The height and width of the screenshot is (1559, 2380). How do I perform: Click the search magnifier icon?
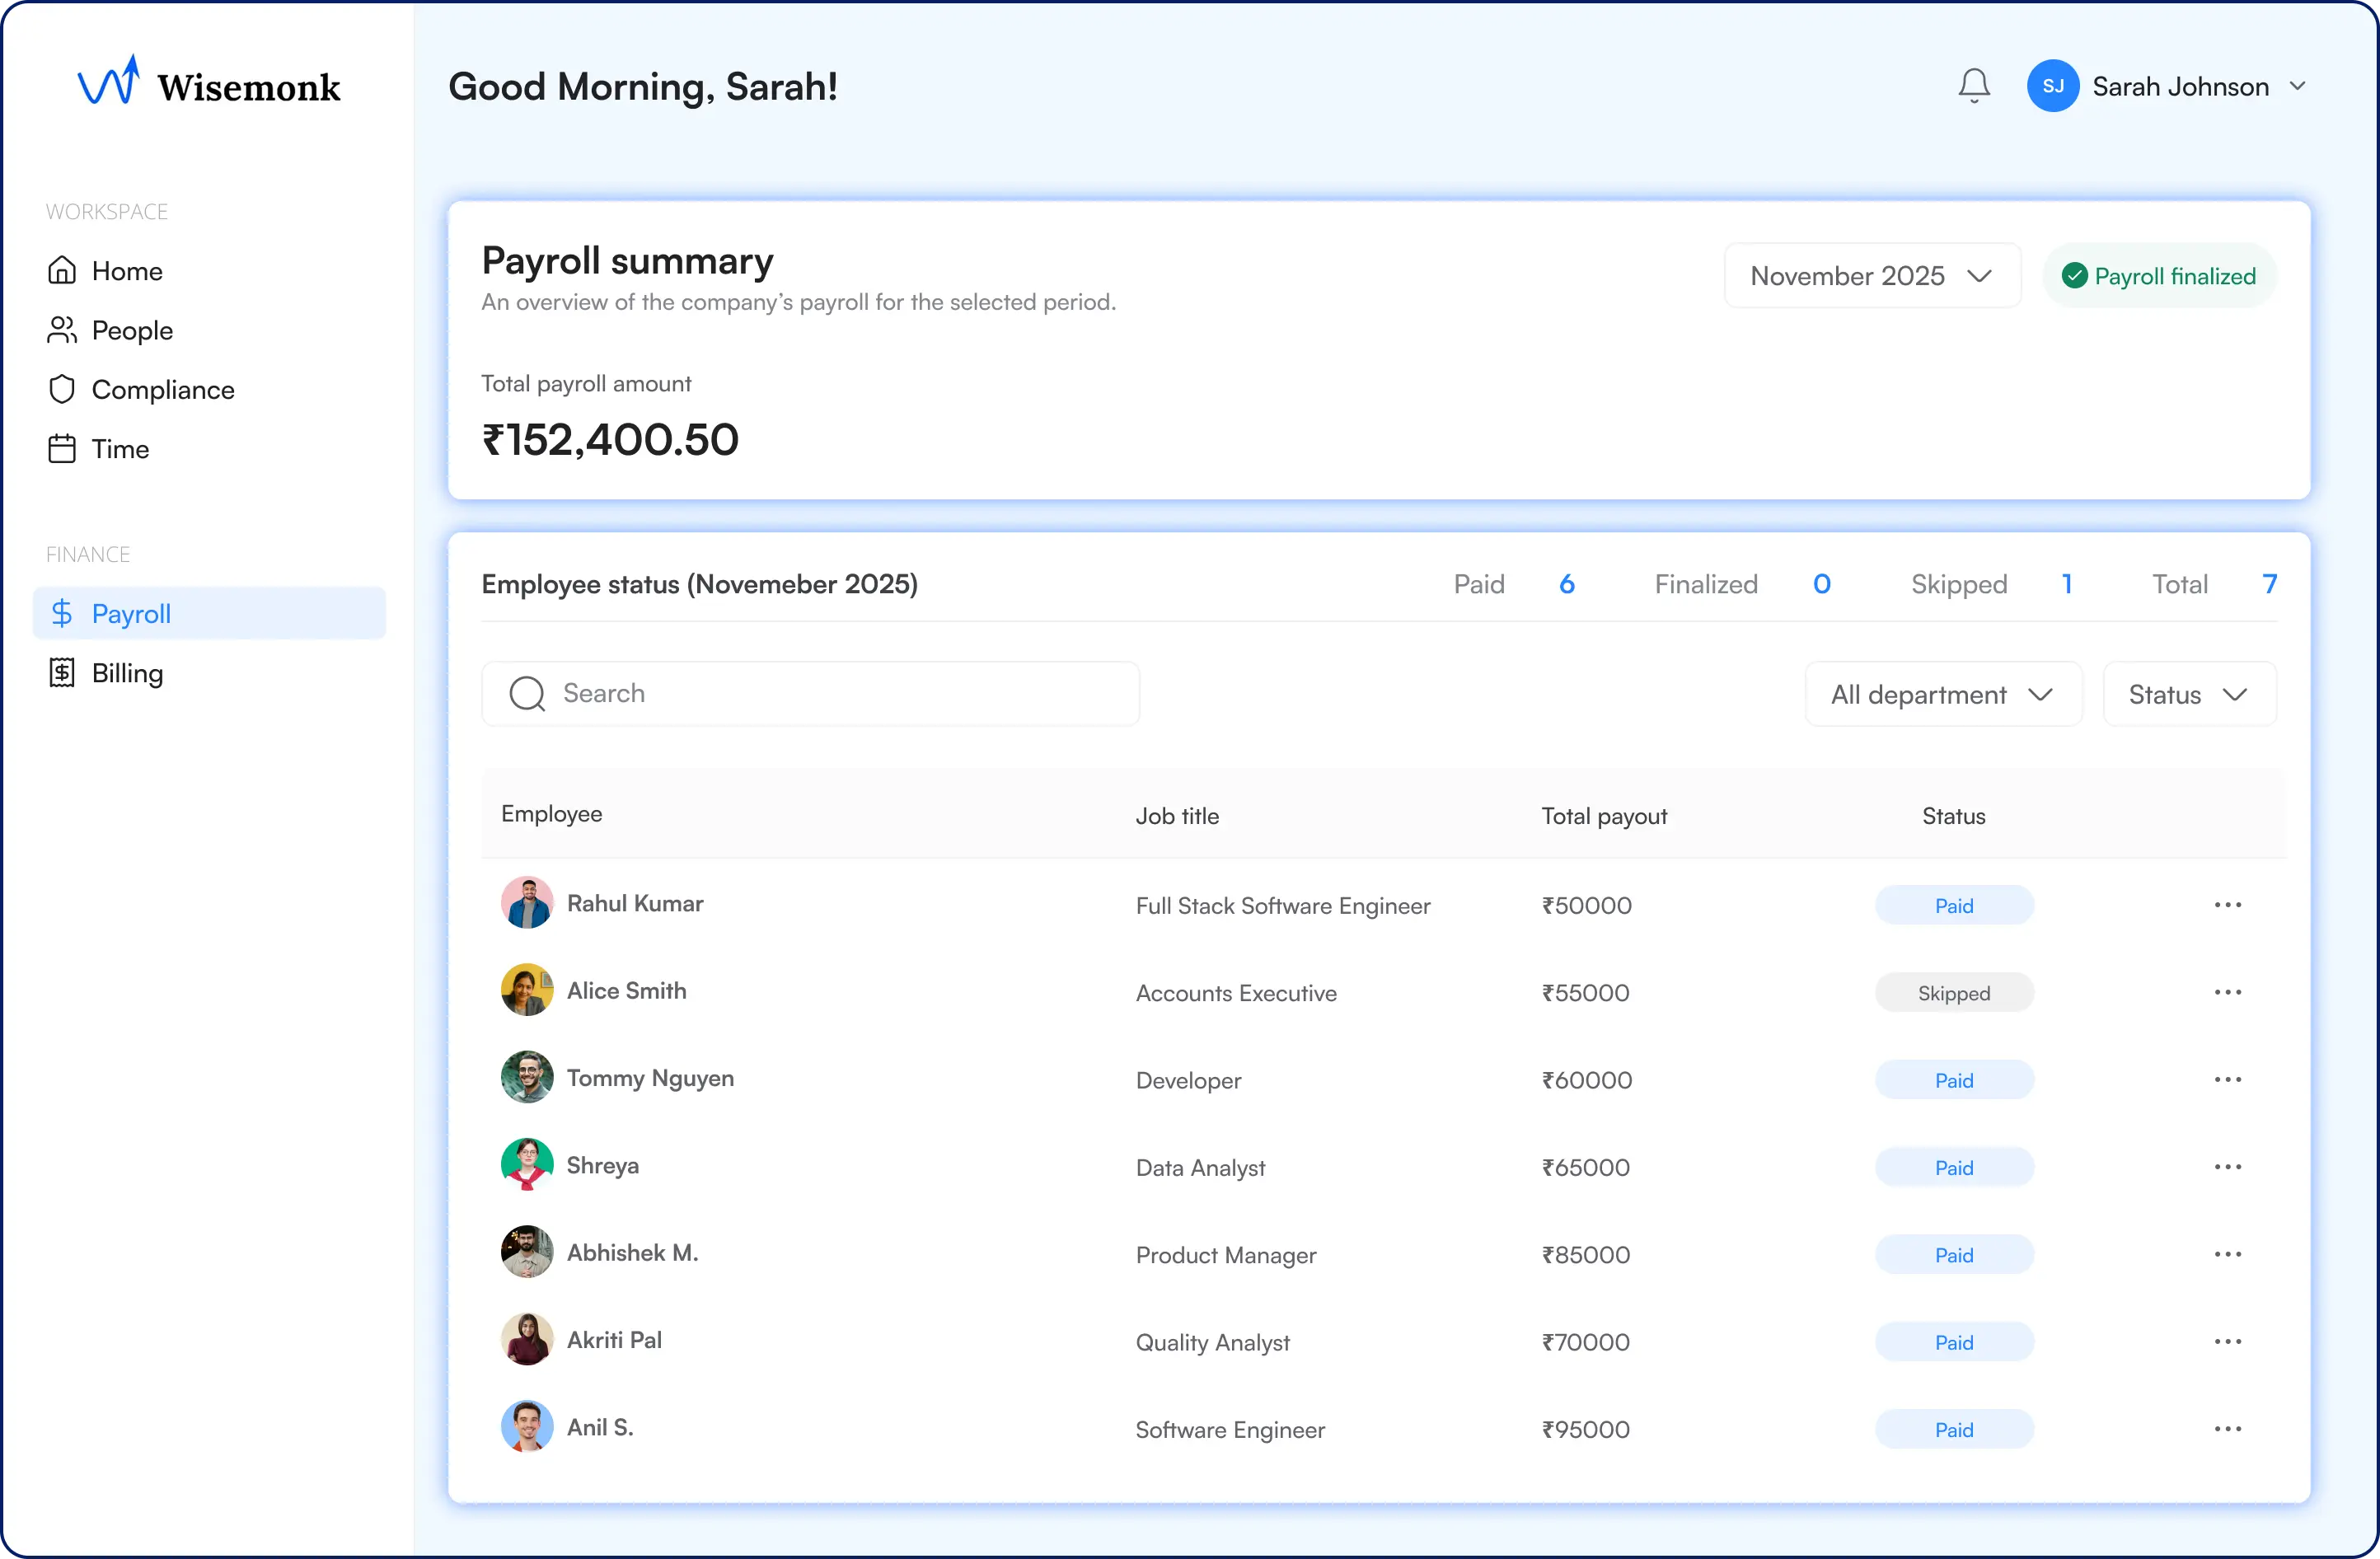[x=527, y=694]
